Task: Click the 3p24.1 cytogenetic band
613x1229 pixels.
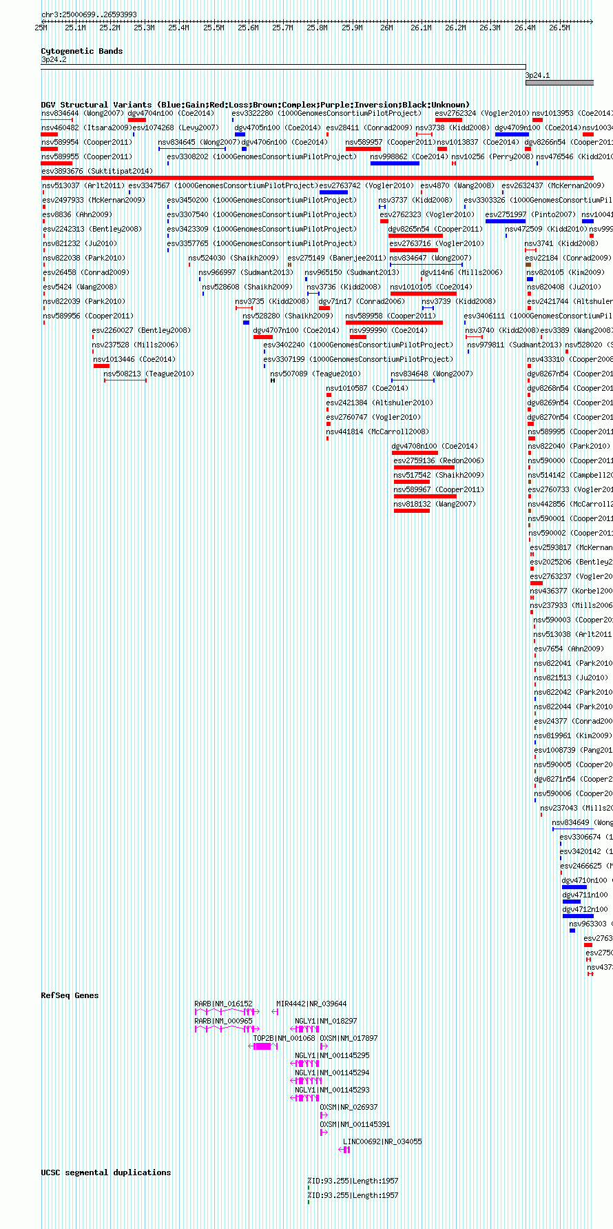Action: click(559, 83)
